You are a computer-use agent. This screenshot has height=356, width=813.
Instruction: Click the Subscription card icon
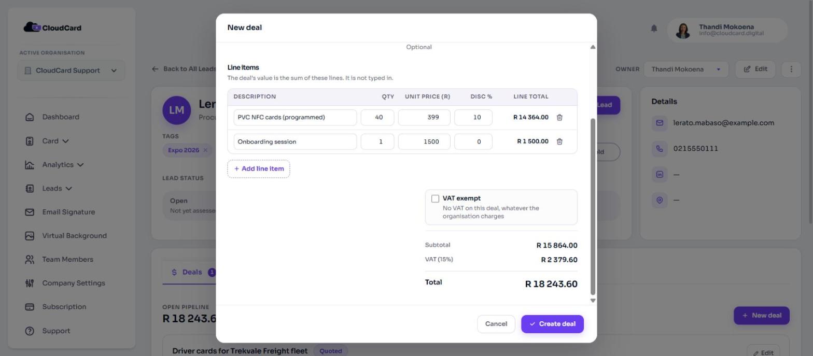[30, 307]
